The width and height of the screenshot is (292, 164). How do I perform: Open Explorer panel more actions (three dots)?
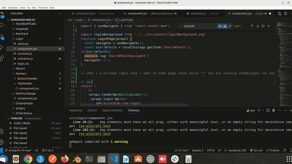pyautogui.click(x=59, y=14)
